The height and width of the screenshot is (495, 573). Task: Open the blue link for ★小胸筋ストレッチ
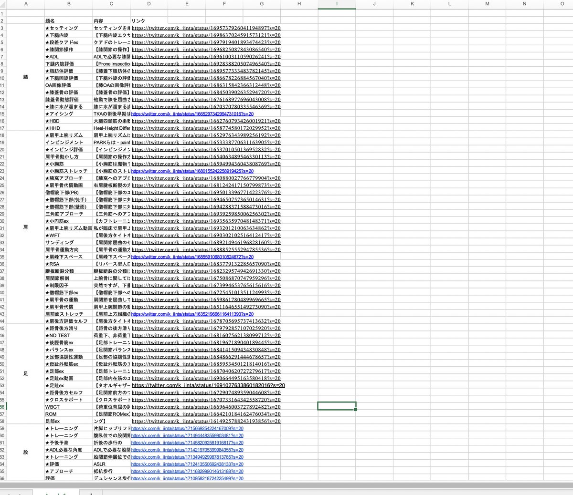(192, 171)
